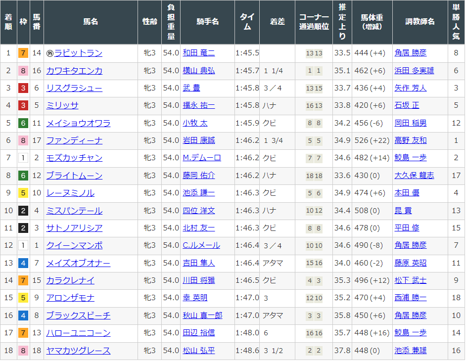The width and height of the screenshot is (466, 361).
Task: Click the foreign-bred 外 mark beside ラビットラン
Action: click(x=49, y=53)
